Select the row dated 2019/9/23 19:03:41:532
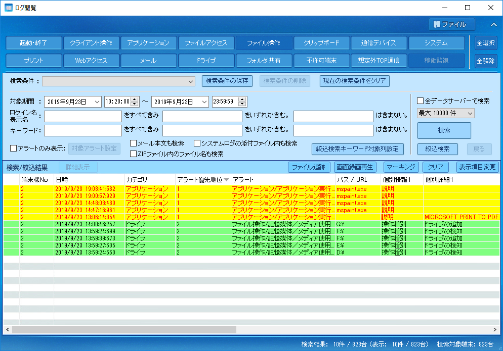The image size is (503, 351). pos(252,188)
